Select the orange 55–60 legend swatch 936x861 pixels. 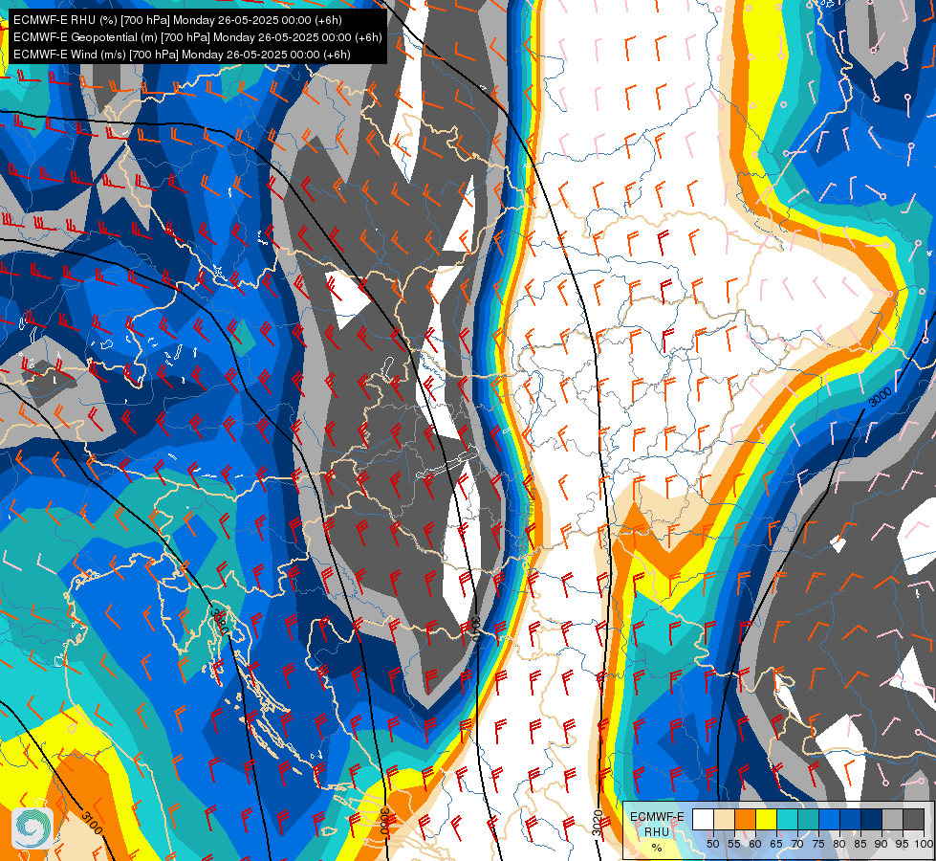click(745, 819)
